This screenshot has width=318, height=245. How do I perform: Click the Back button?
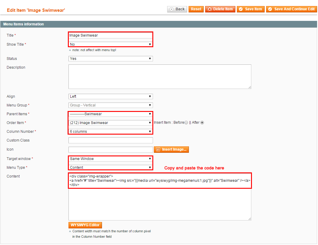click(177, 9)
